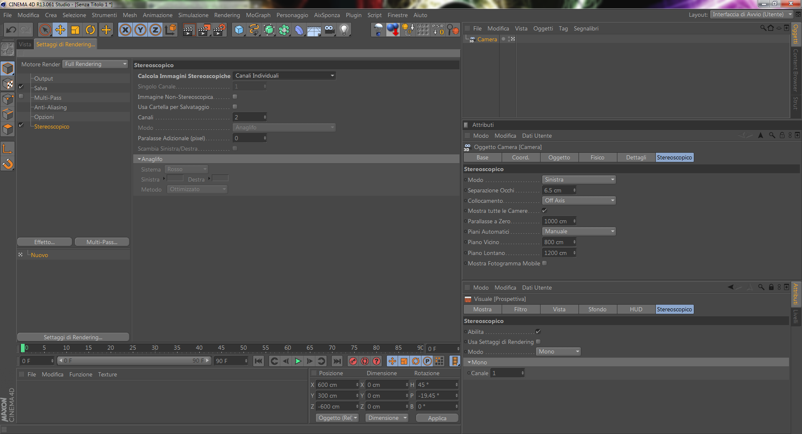Uncheck the Abilita checkbox
The image size is (802, 434).
click(x=538, y=332)
